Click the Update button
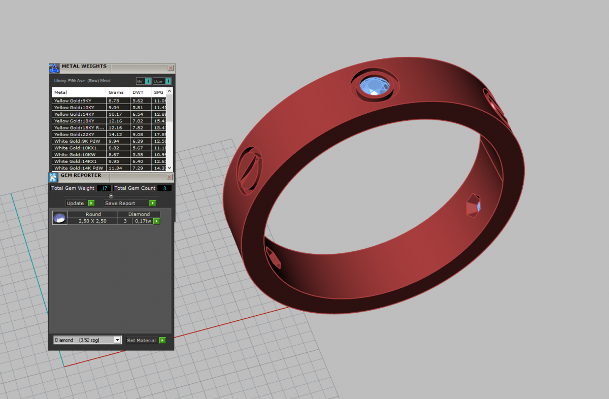The width and height of the screenshot is (609, 399). pyautogui.click(x=80, y=203)
